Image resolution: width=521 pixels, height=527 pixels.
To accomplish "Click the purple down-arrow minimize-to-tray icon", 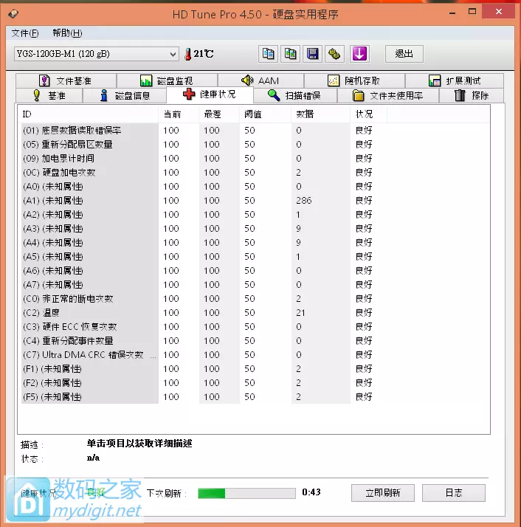I will click(x=359, y=54).
